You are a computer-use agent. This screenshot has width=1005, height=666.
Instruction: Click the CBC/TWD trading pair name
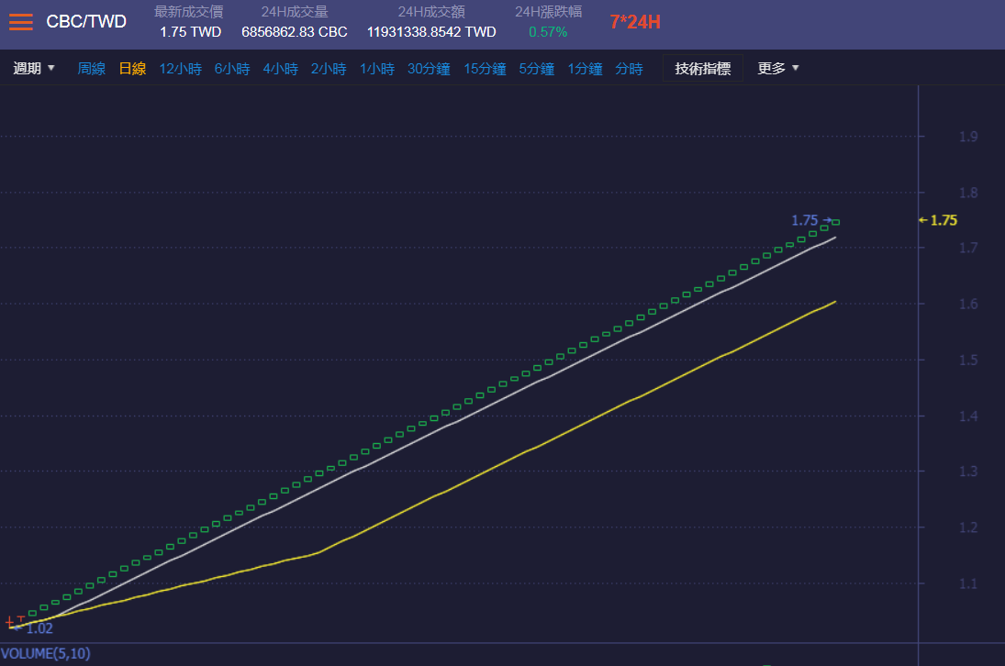(x=86, y=22)
